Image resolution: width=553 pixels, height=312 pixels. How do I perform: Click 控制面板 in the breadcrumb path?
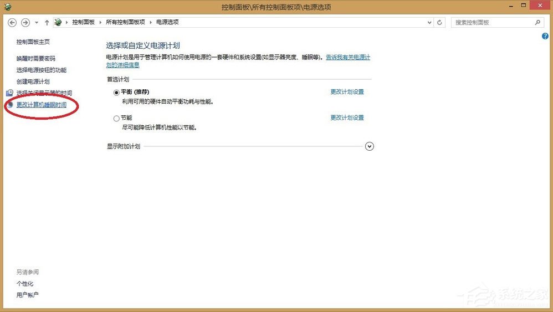coord(83,22)
